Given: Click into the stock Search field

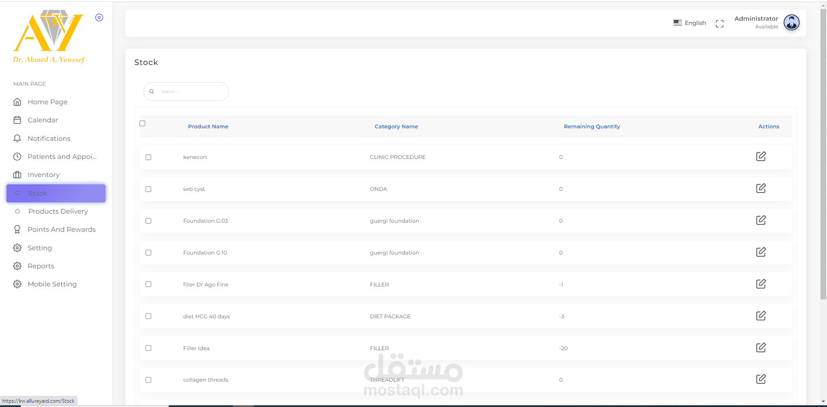Looking at the screenshot, I should point(186,92).
